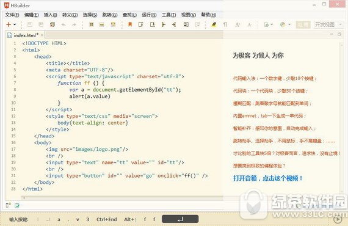The width and height of the screenshot is (348, 226).
Task: Click the browser preview globe icon
Action: (x=283, y=24)
